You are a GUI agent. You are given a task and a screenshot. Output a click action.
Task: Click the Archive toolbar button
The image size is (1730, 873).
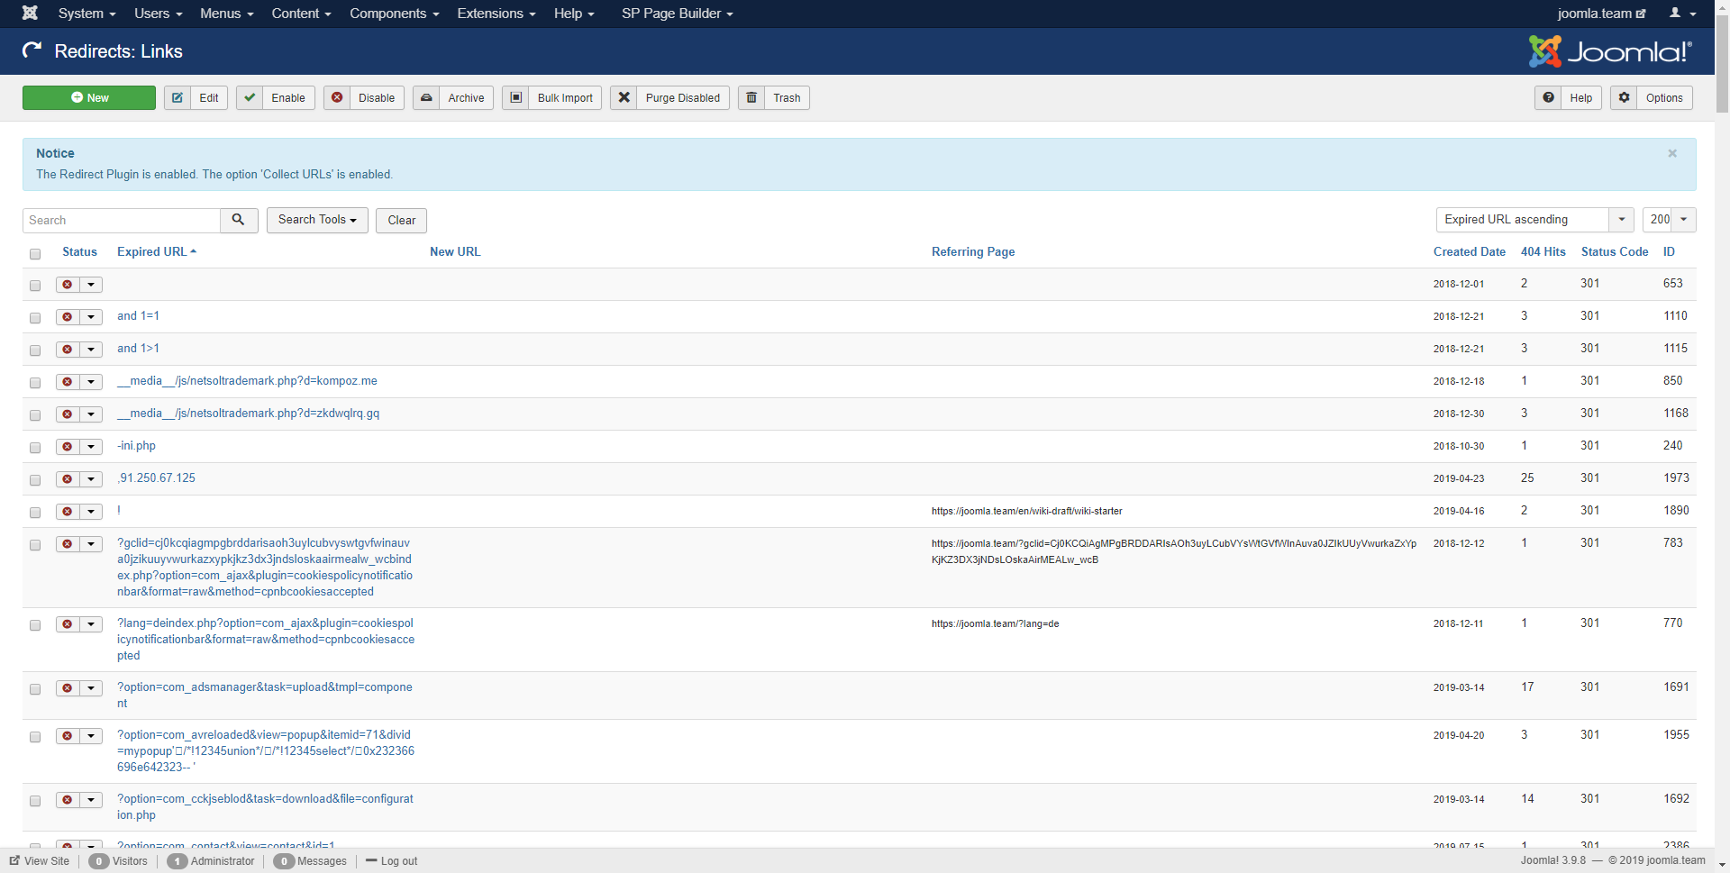click(453, 98)
